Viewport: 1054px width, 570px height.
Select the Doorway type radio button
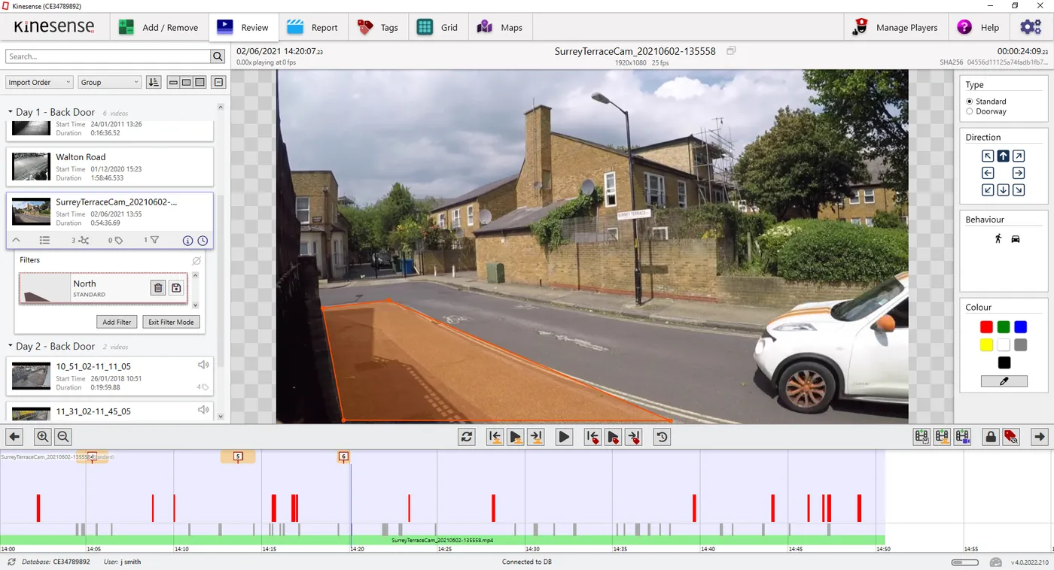[970, 111]
